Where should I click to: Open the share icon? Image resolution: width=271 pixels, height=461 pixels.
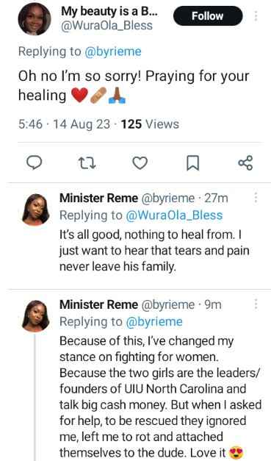tap(245, 163)
